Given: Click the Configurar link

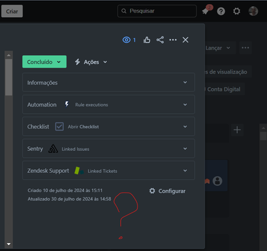Looking at the screenshot, I should pyautogui.click(x=167, y=191).
